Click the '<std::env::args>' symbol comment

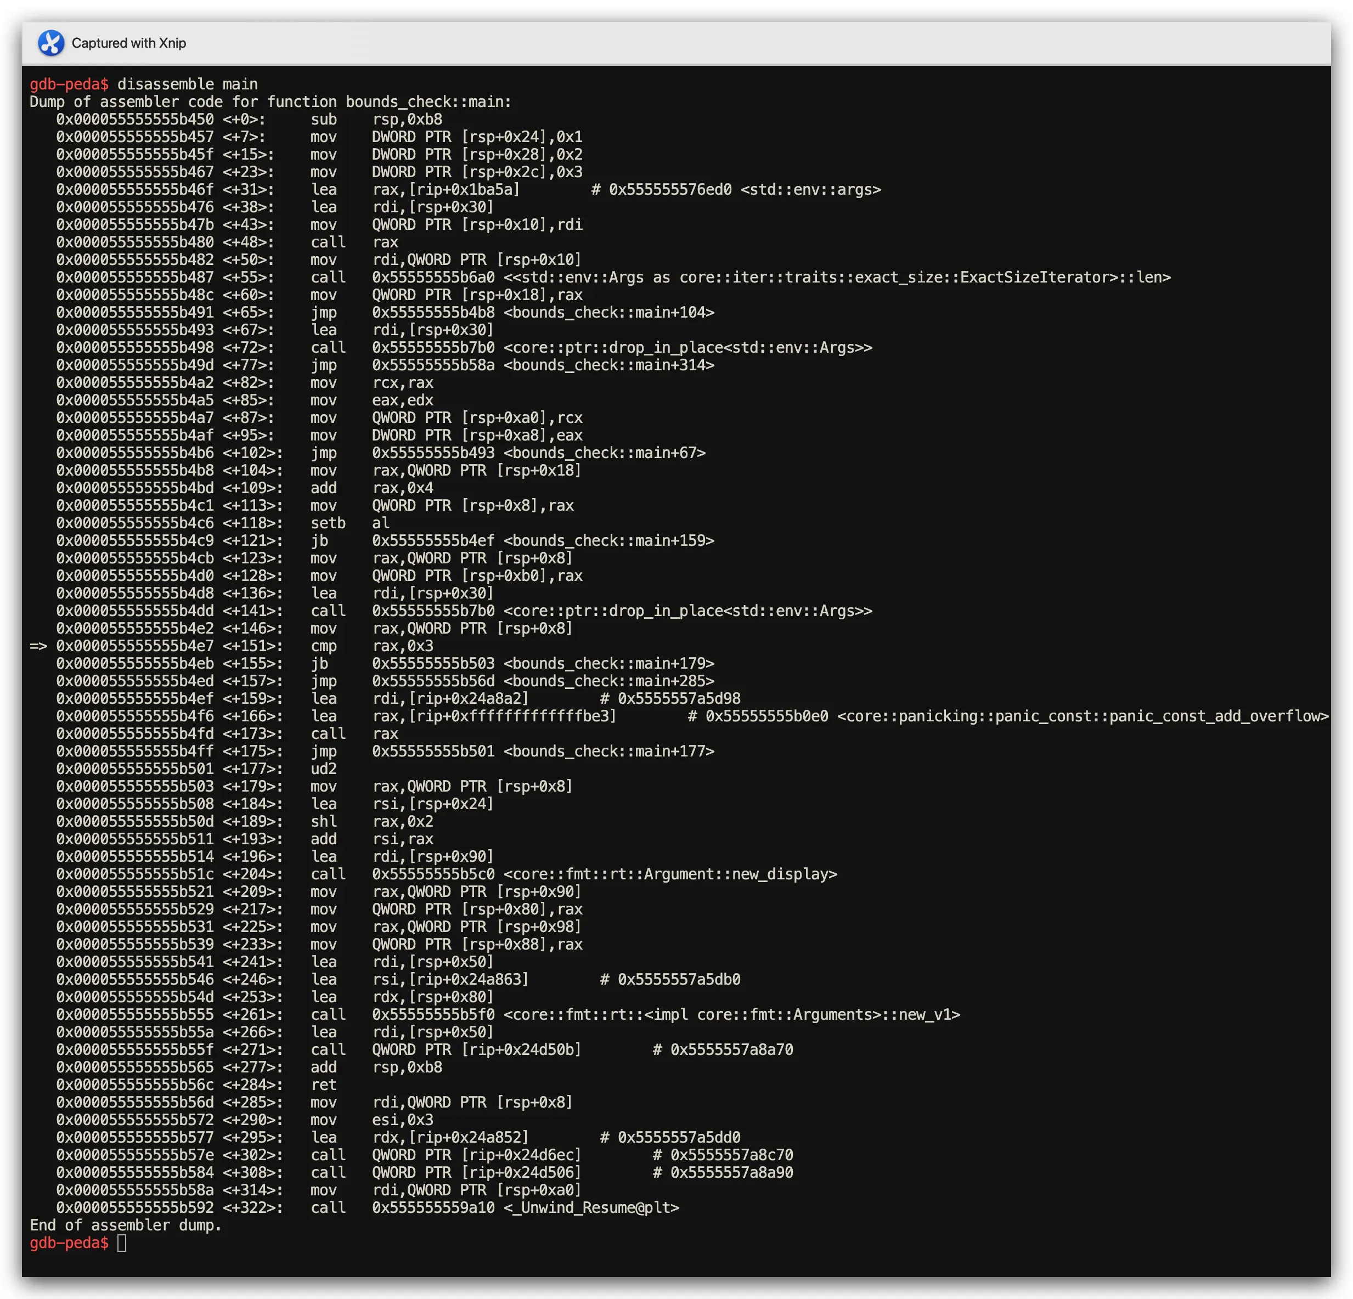click(810, 189)
